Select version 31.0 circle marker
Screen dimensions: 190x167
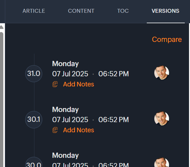coord(34,74)
